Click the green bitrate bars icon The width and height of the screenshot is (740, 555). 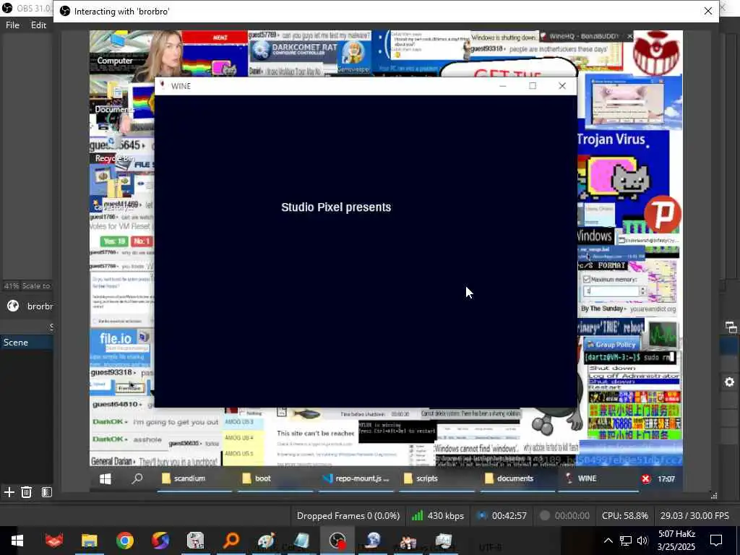pyautogui.click(x=417, y=516)
